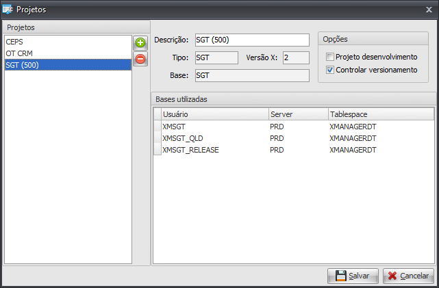439x288 pixels.
Task: Click the Versão X field
Action: coord(296,58)
